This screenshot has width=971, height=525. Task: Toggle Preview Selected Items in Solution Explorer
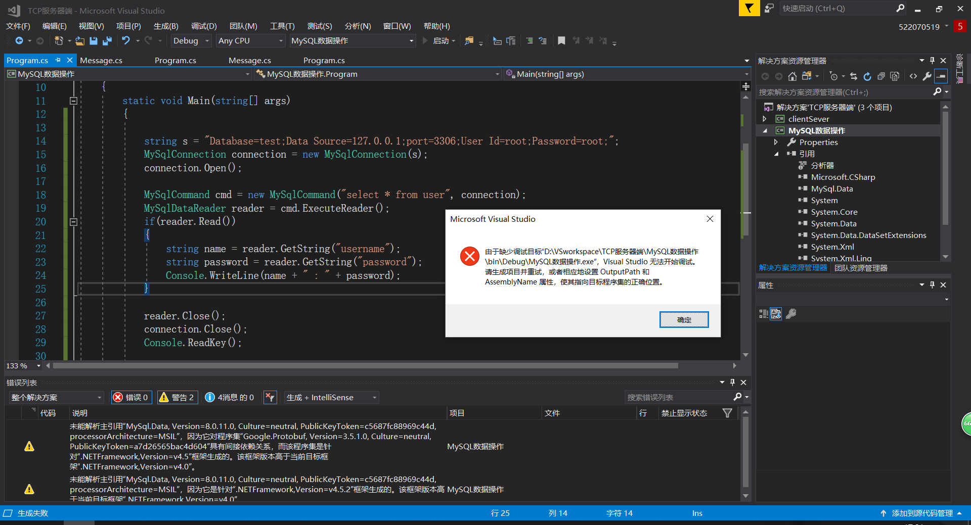[x=941, y=76]
